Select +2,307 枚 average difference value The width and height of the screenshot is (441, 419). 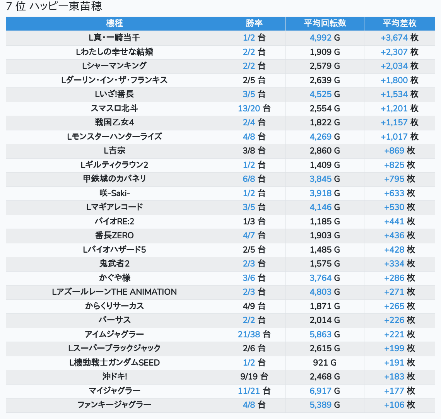(x=399, y=52)
